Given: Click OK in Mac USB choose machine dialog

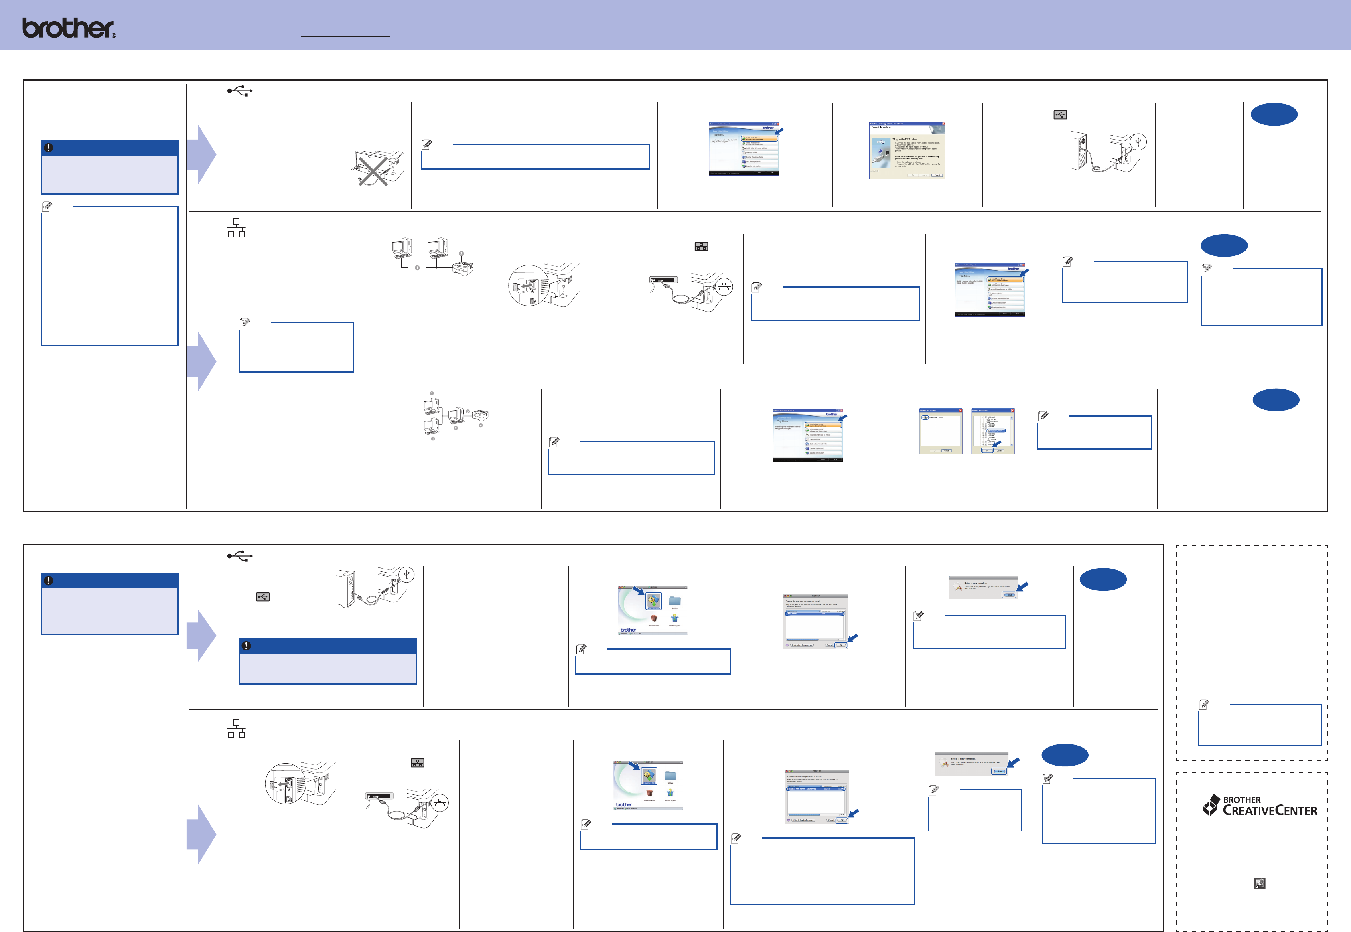Looking at the screenshot, I should [x=840, y=645].
